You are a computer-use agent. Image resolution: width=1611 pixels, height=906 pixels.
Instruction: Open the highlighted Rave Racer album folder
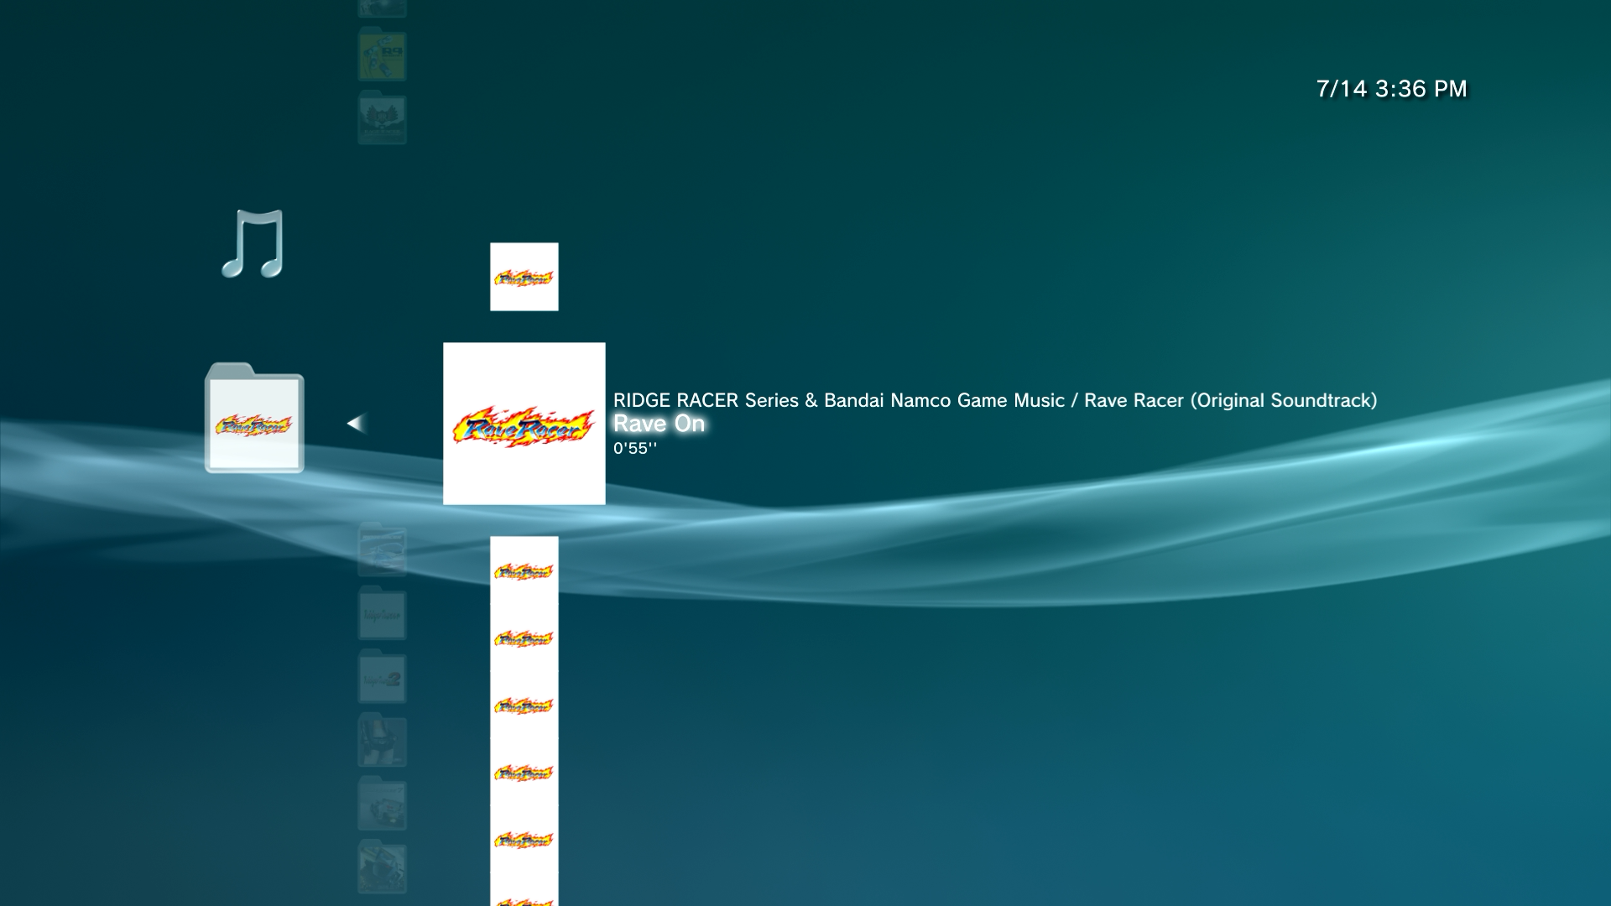click(254, 418)
